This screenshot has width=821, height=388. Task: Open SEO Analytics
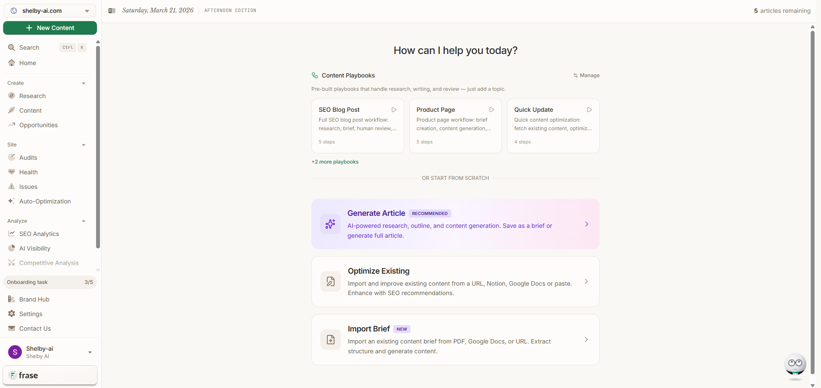point(39,233)
